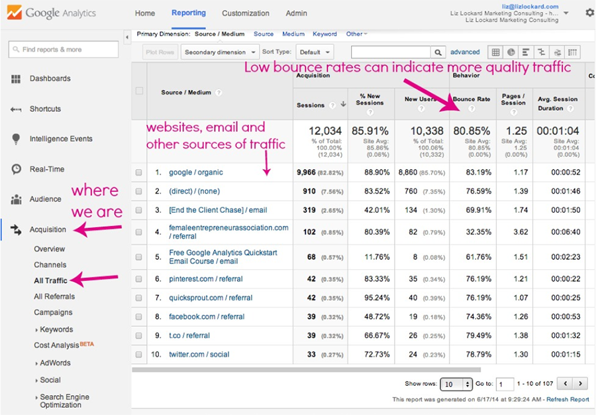The image size is (596, 415).
Task: Check the Free Google Analytics Quickstart row
Action: click(x=139, y=257)
